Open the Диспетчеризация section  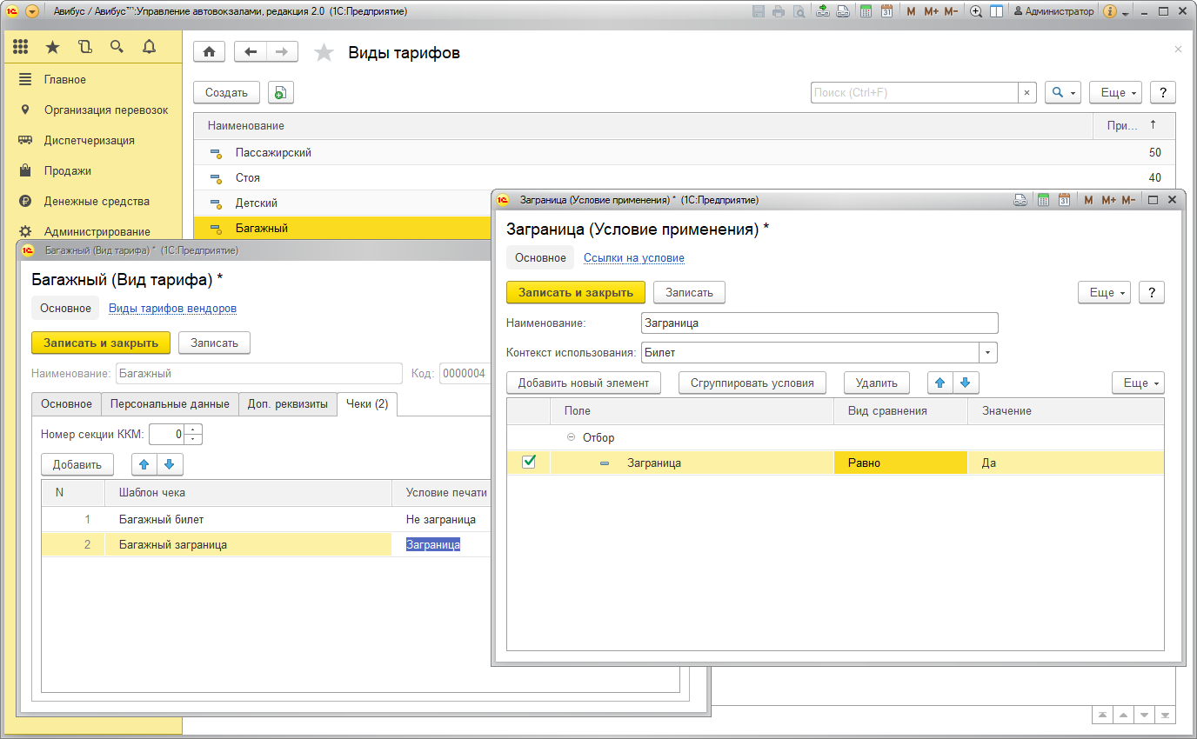point(90,141)
